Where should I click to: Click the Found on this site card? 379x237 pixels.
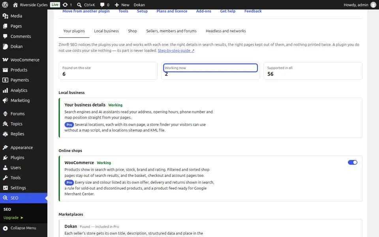click(108, 71)
